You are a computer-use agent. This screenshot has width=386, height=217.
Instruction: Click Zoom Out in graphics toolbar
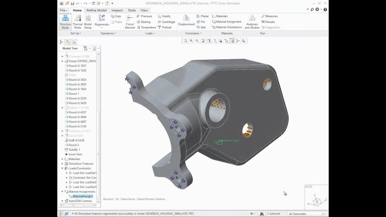[x=197, y=41]
